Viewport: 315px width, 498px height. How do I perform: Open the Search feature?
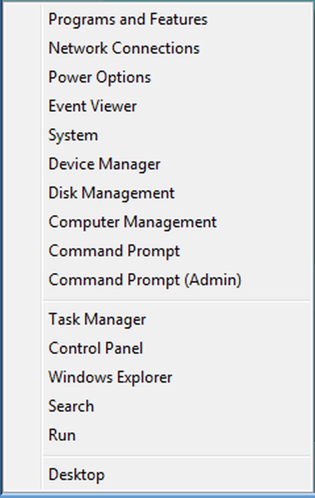tap(71, 406)
